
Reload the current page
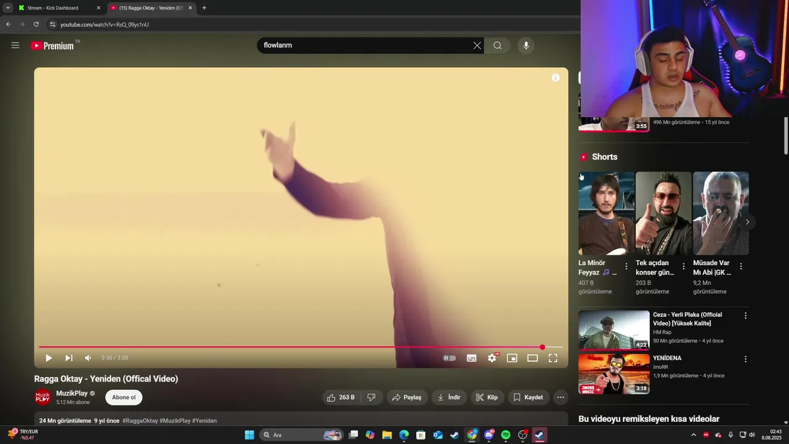36,25
